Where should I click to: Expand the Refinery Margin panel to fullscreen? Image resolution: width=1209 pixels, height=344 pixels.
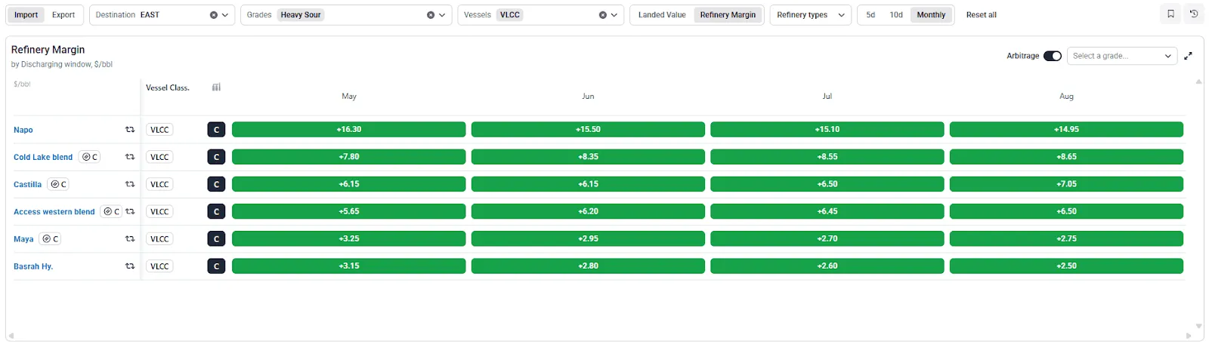tap(1188, 56)
